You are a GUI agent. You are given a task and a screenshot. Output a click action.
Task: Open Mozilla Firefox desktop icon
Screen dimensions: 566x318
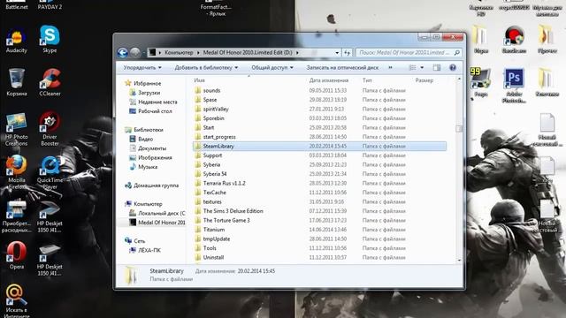point(17,172)
